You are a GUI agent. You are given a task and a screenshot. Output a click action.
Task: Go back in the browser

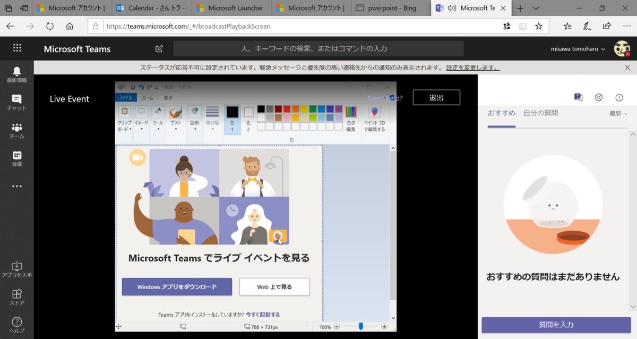[x=11, y=26]
